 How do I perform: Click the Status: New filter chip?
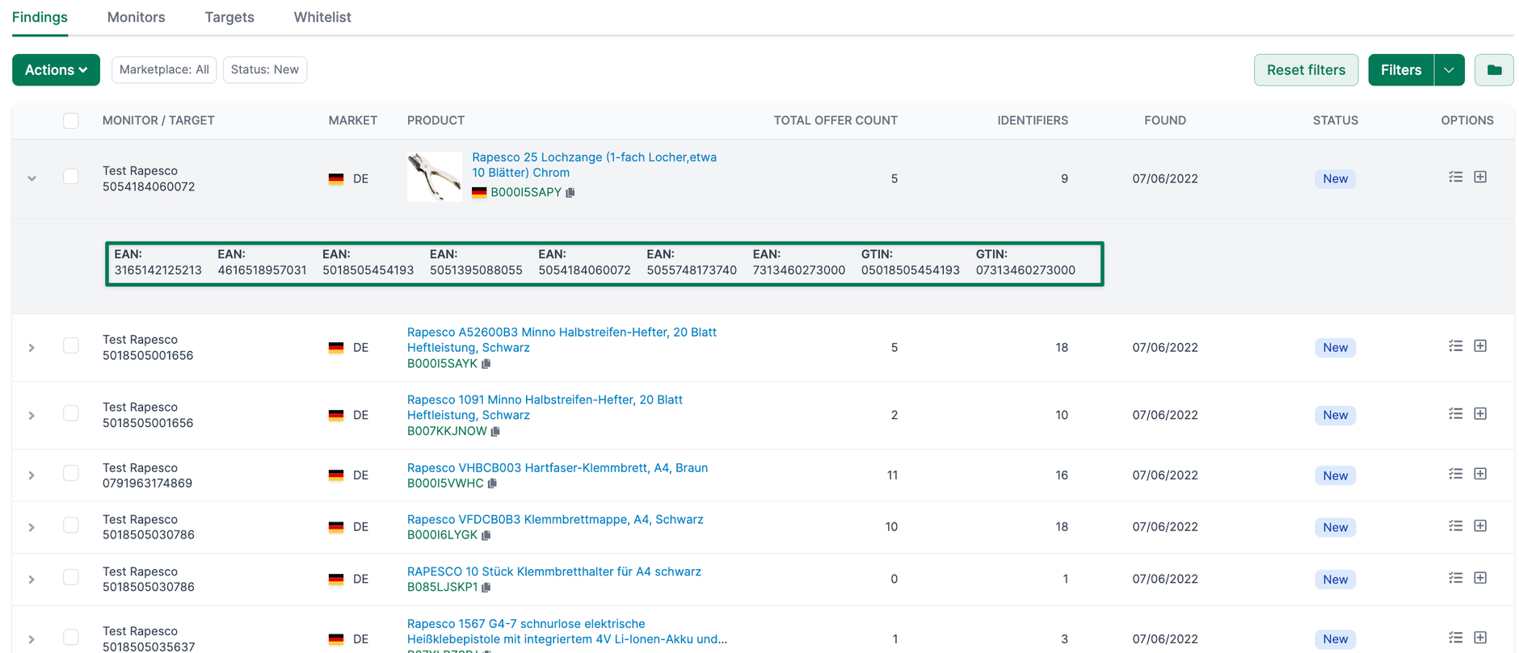click(x=264, y=69)
